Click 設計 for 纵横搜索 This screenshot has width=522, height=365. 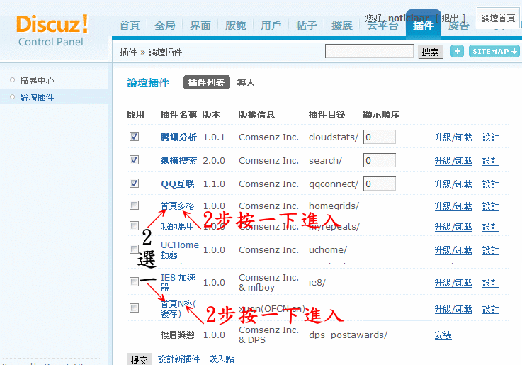pyautogui.click(x=491, y=161)
